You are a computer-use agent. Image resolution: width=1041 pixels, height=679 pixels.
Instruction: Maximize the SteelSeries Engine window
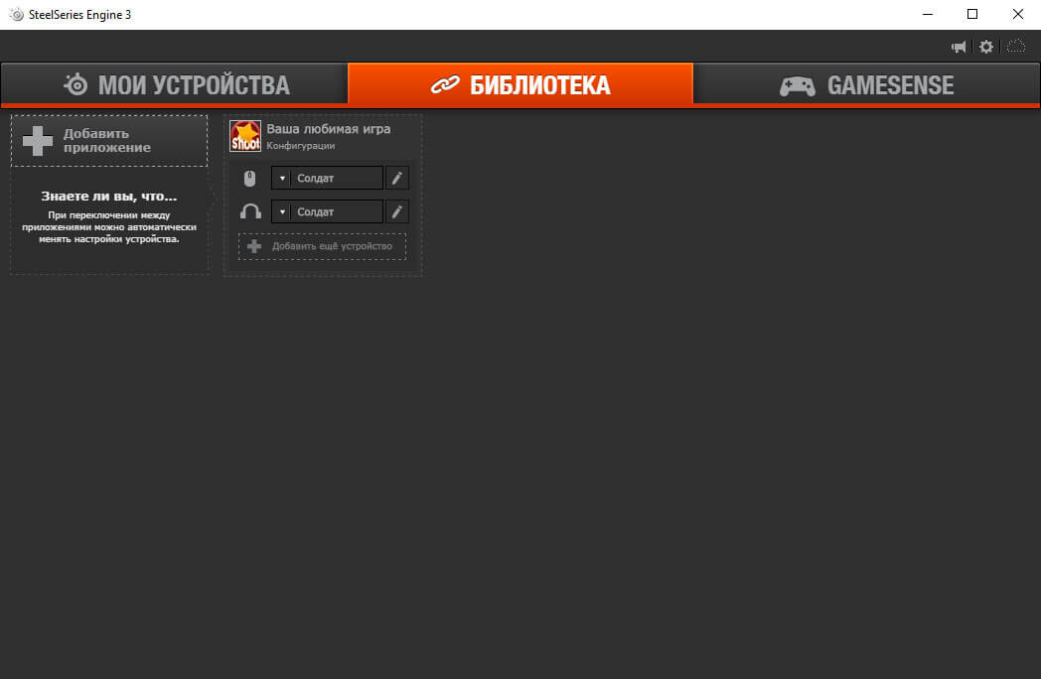[971, 14]
